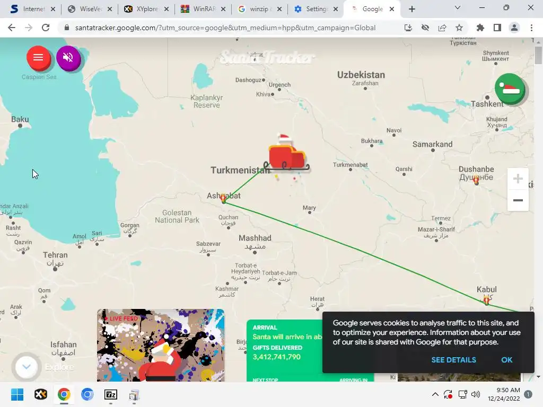Viewport: 543px width, 407px height.
Task: Click the install app icon in address bar
Action: pyautogui.click(x=408, y=28)
